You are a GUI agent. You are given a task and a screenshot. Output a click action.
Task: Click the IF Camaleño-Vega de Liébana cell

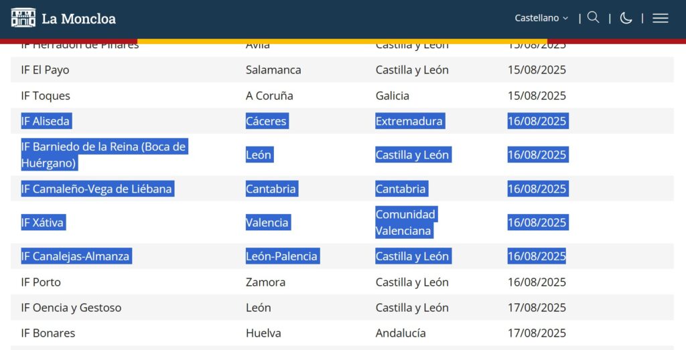point(96,189)
